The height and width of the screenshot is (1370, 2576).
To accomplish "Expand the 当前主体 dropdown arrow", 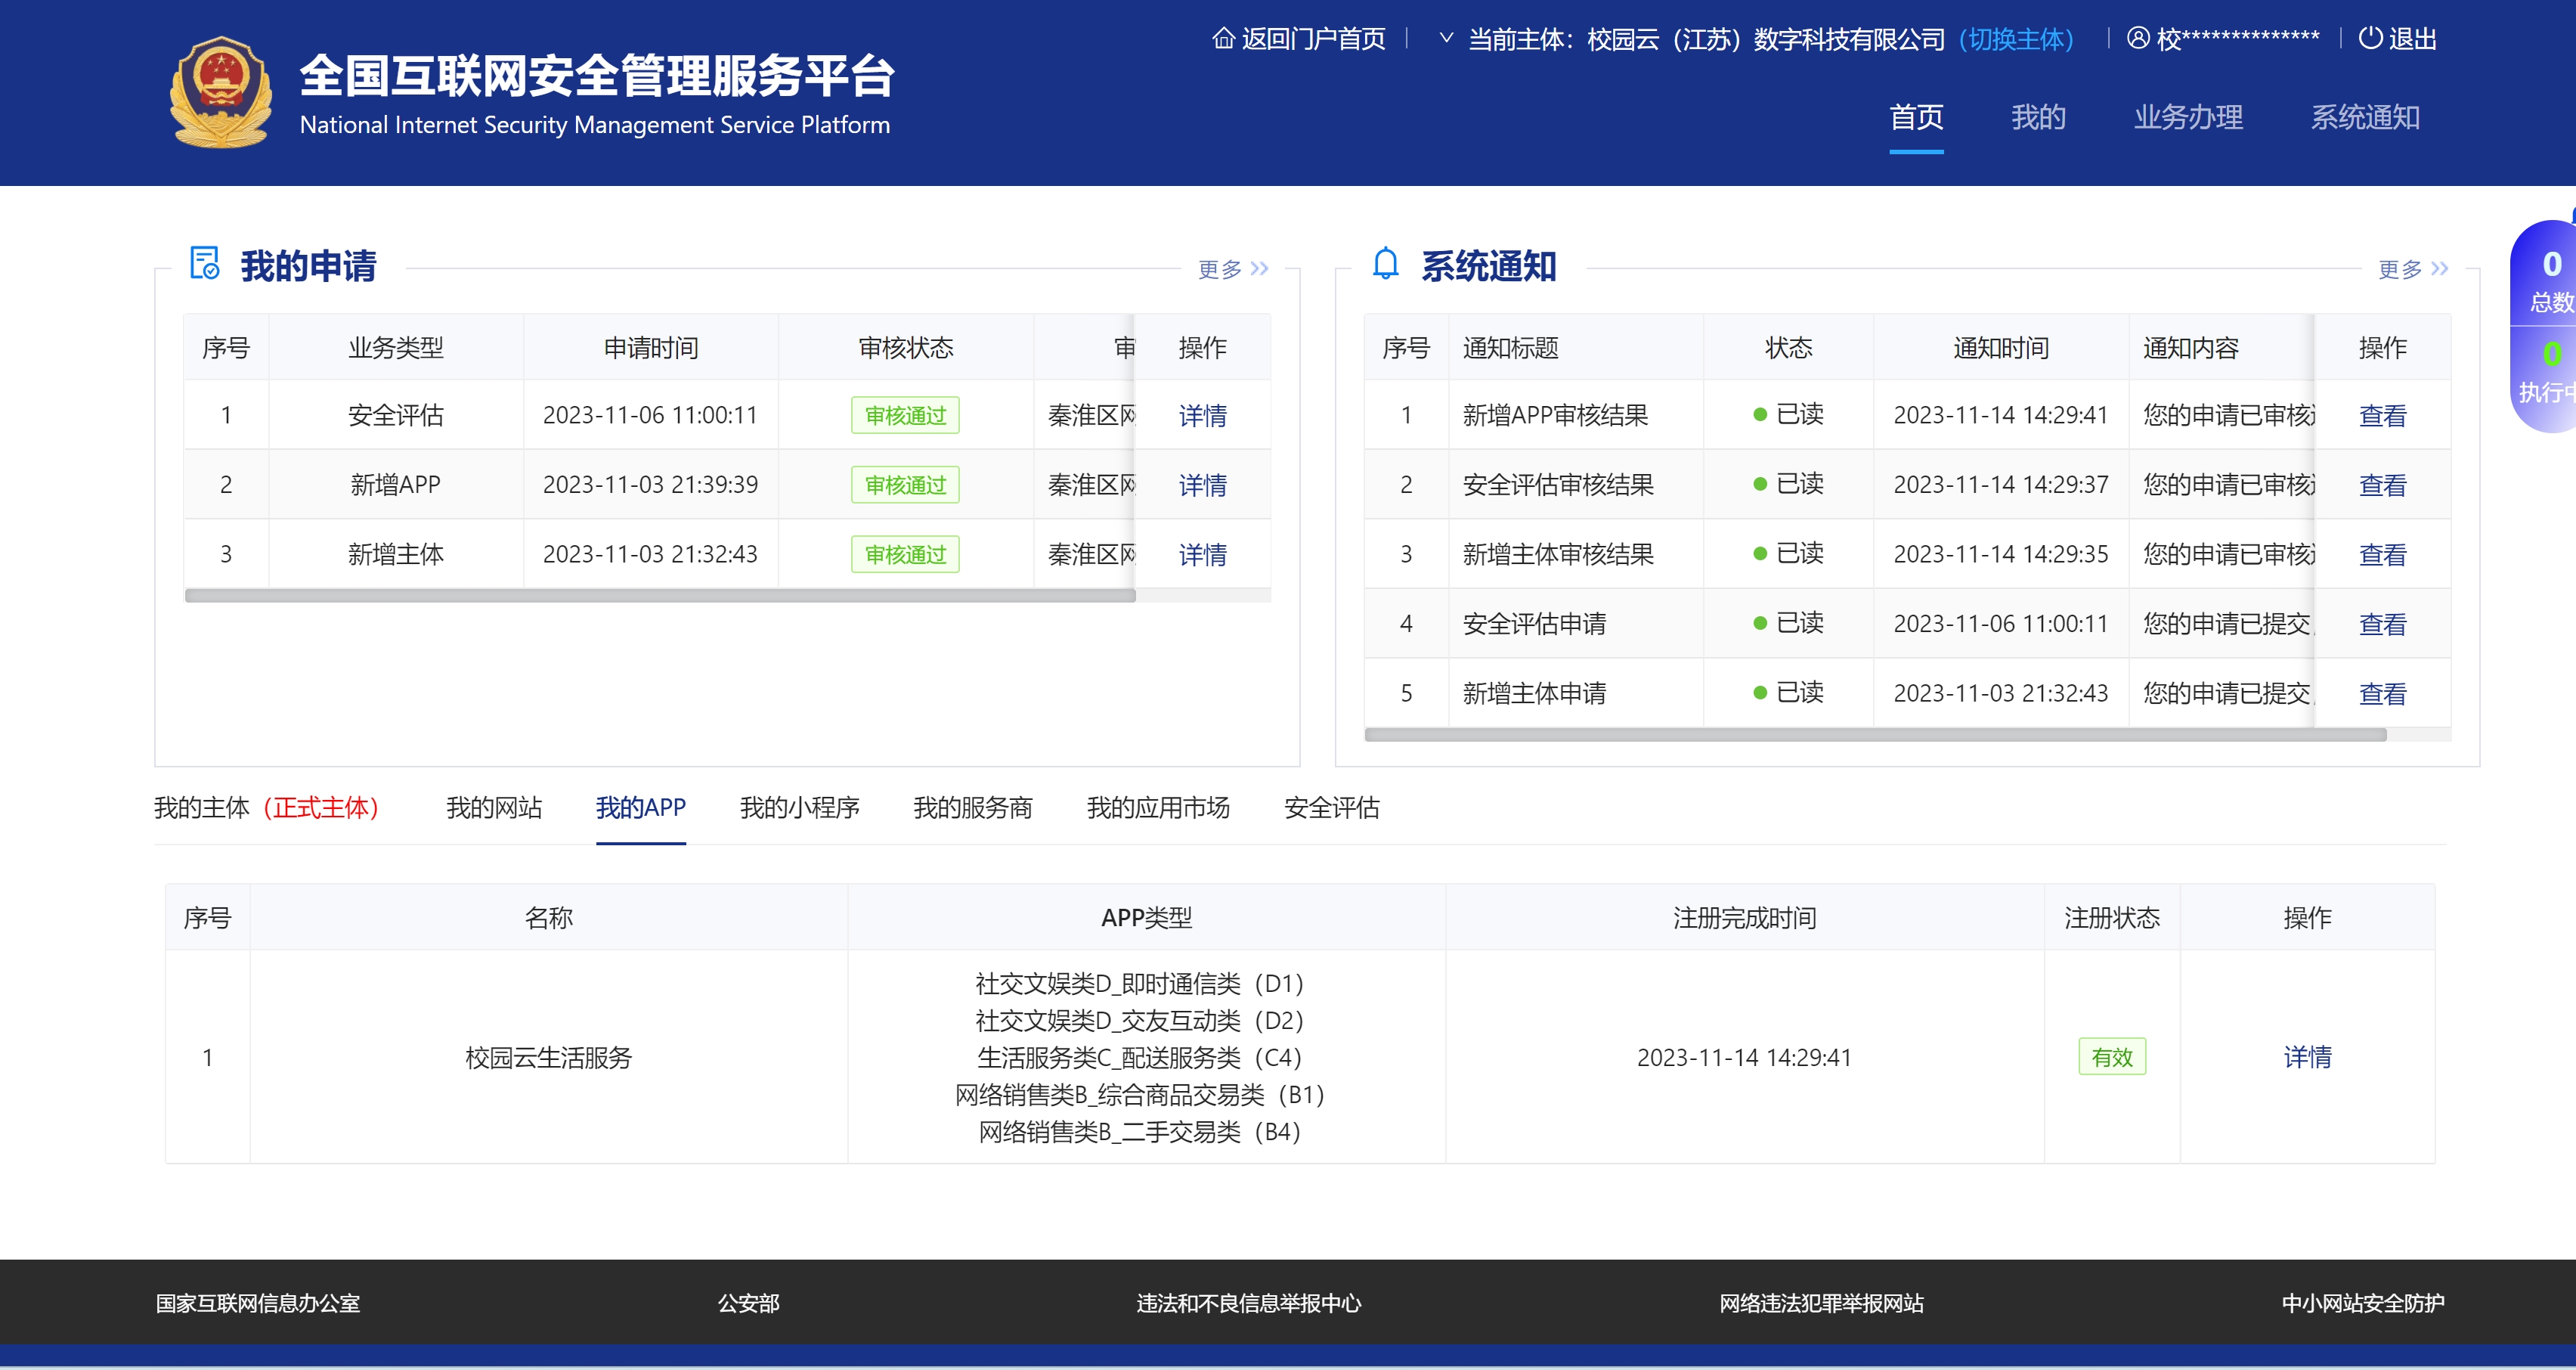I will pyautogui.click(x=1445, y=38).
